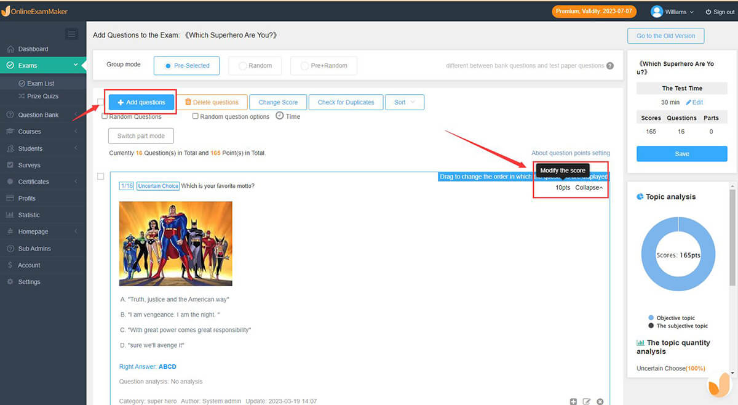Tick the select-all checkbox beside Add questions
Screen dimensions: 738x405
[101, 102]
